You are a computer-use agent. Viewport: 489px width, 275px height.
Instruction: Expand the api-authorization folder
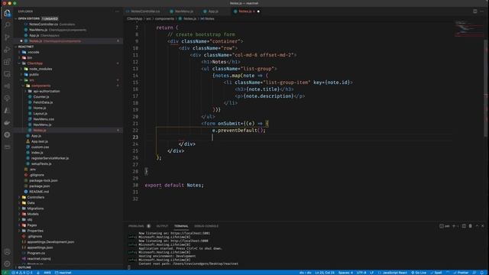point(46,92)
